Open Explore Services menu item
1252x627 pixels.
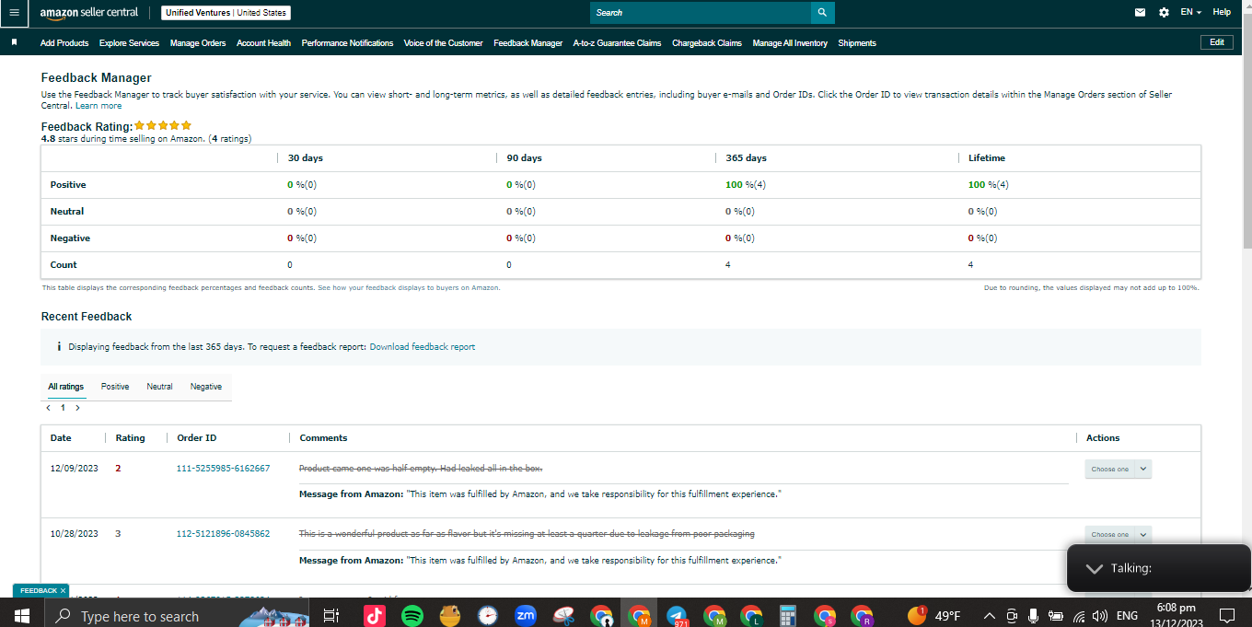(x=129, y=43)
